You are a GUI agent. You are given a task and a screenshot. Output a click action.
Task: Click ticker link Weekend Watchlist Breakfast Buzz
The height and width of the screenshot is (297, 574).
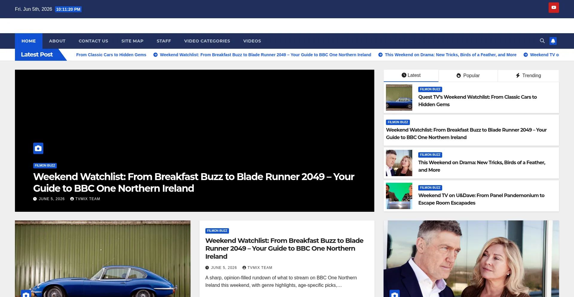point(265,55)
